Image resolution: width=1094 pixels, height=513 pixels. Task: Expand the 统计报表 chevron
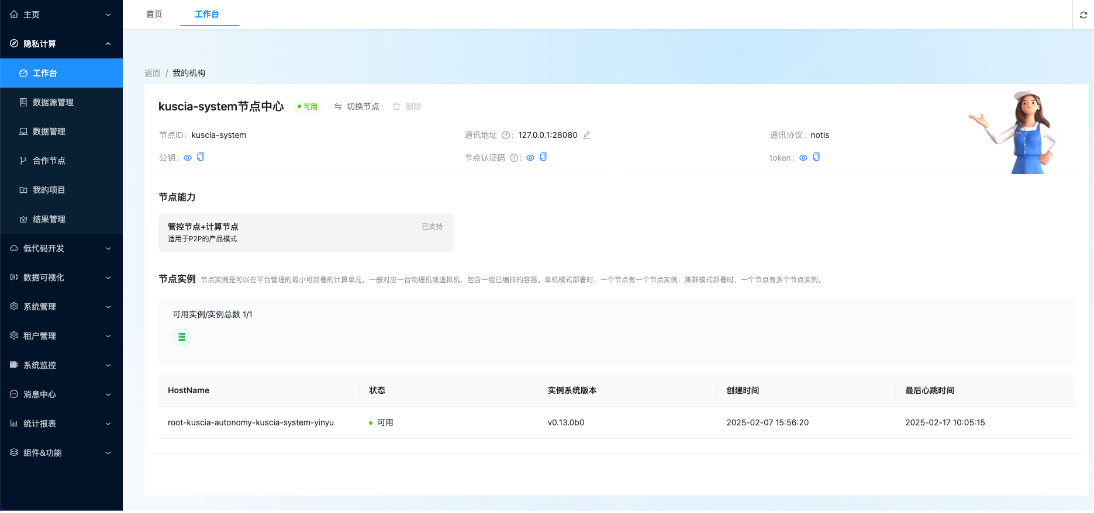[x=108, y=424]
